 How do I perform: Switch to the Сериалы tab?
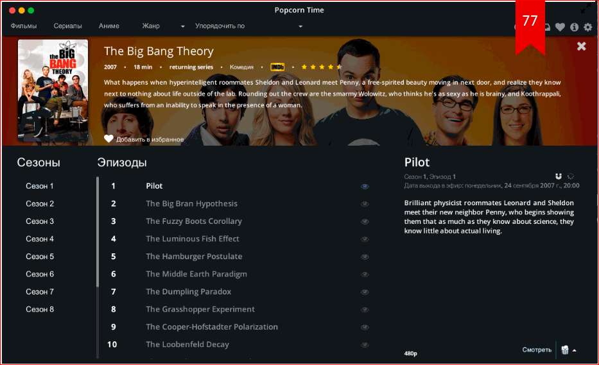click(x=67, y=26)
